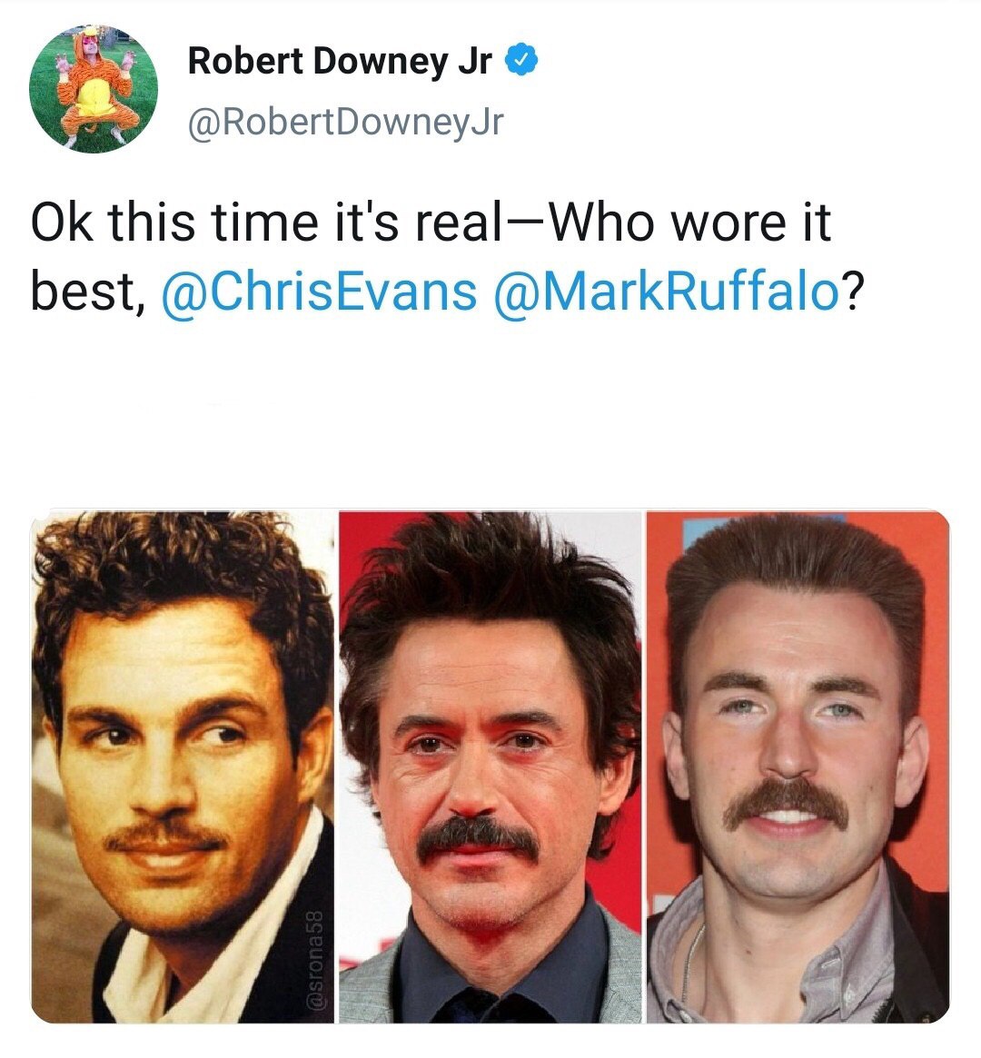Screen dimensions: 981x1058
Task: Click the blank space below the tweet text
Action: (490, 409)
